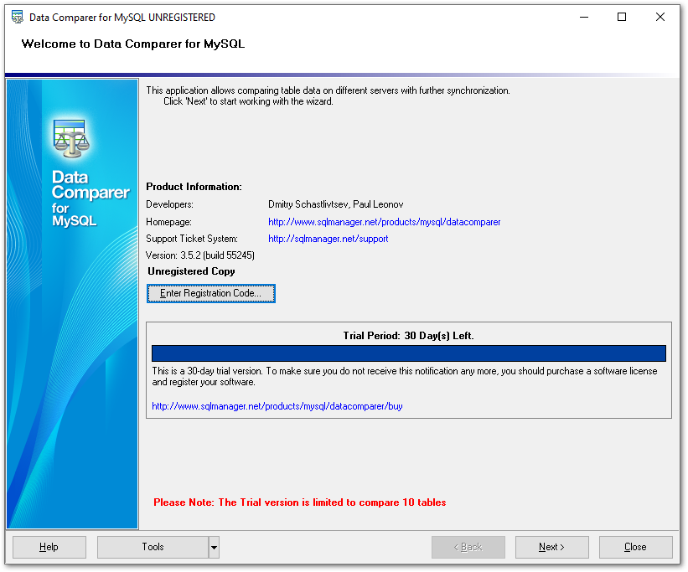This screenshot has height=572, width=688.
Task: Click the 'Support Ticket System:' label
Action: click(x=192, y=239)
